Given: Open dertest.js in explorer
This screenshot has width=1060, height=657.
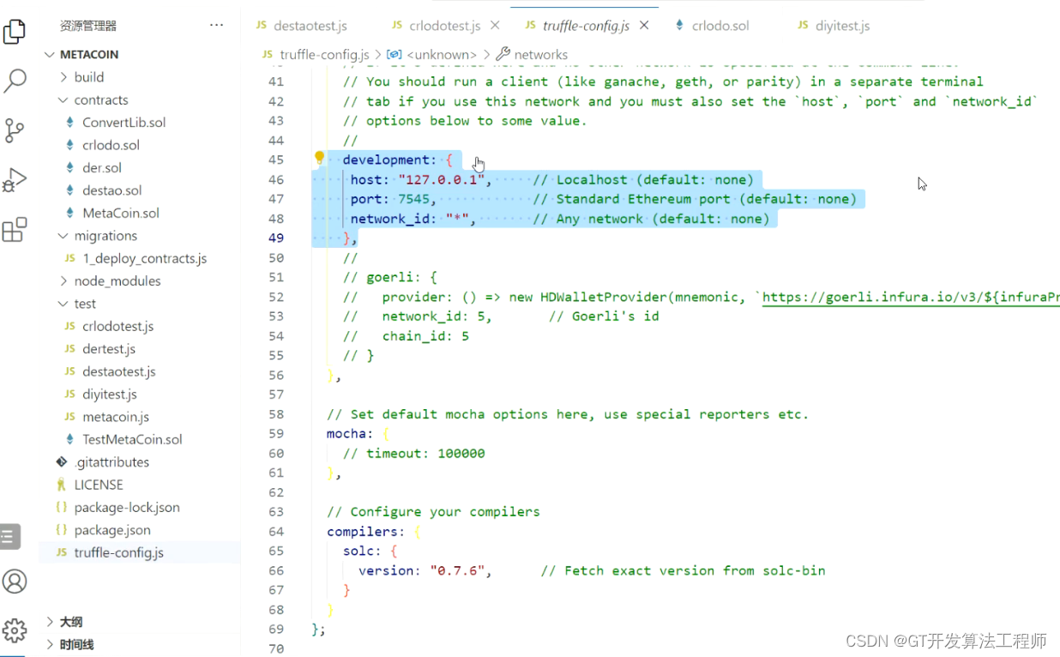Looking at the screenshot, I should click(x=109, y=349).
